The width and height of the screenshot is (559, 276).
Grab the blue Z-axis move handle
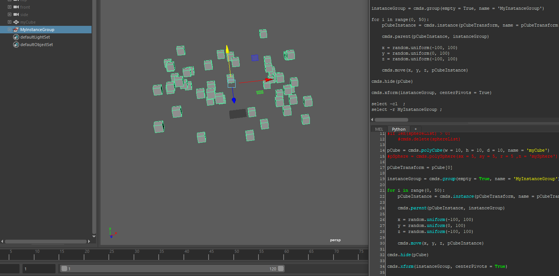coord(234,100)
